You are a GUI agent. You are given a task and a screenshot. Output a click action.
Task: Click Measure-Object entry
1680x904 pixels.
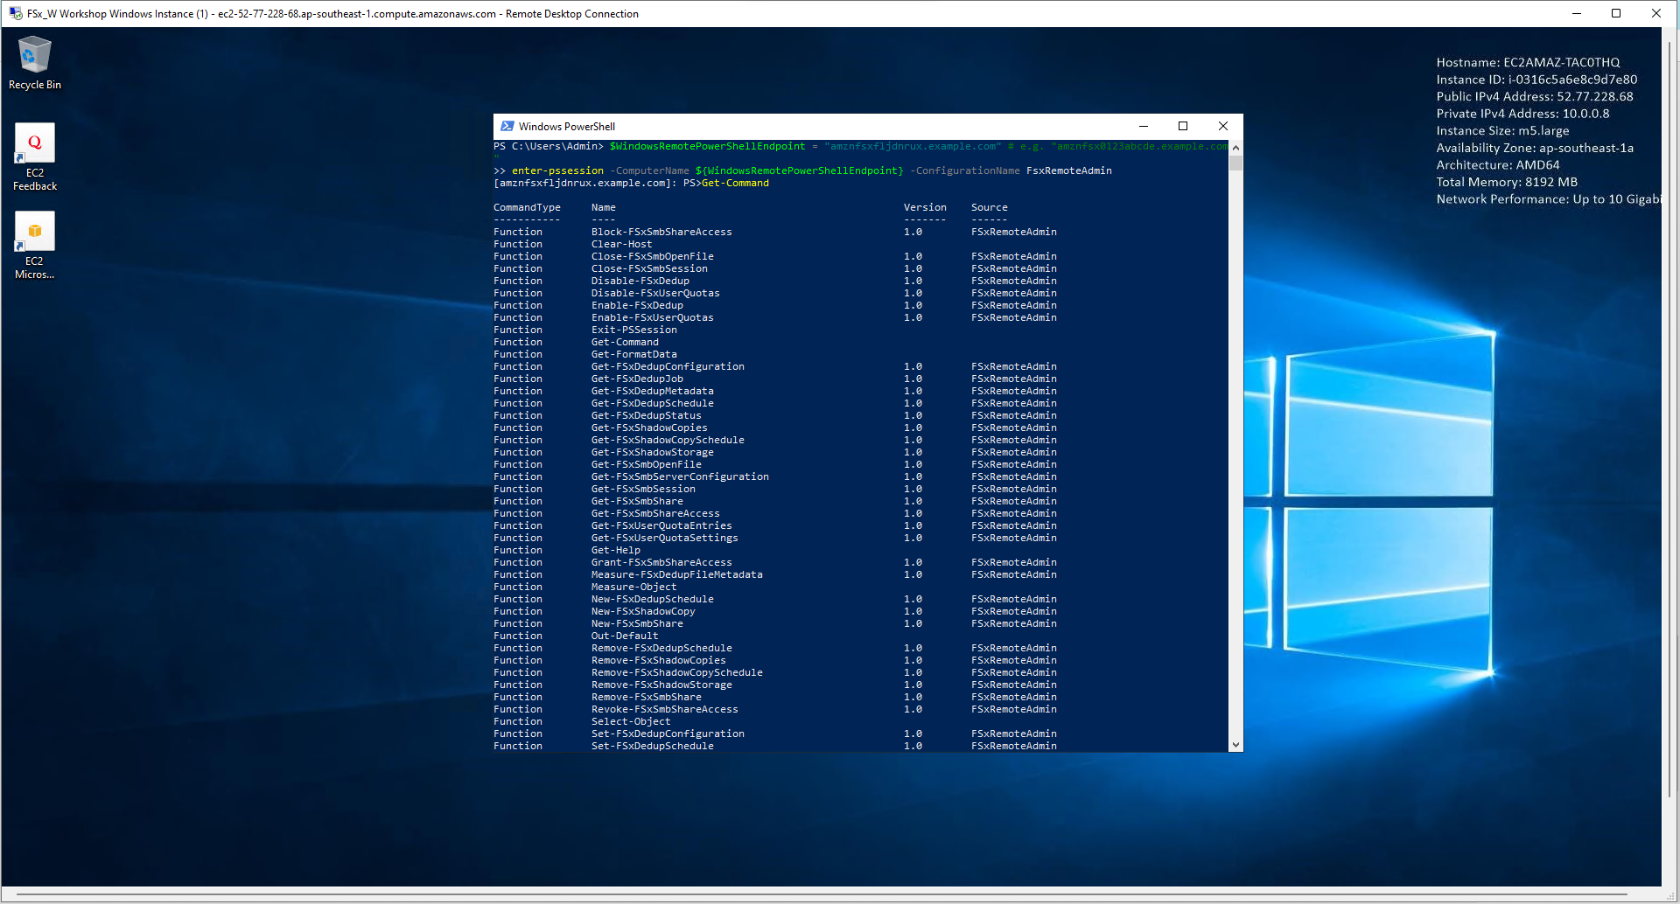coord(634,587)
